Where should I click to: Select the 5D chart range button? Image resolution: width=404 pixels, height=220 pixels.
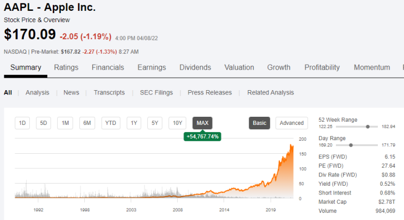43,123
